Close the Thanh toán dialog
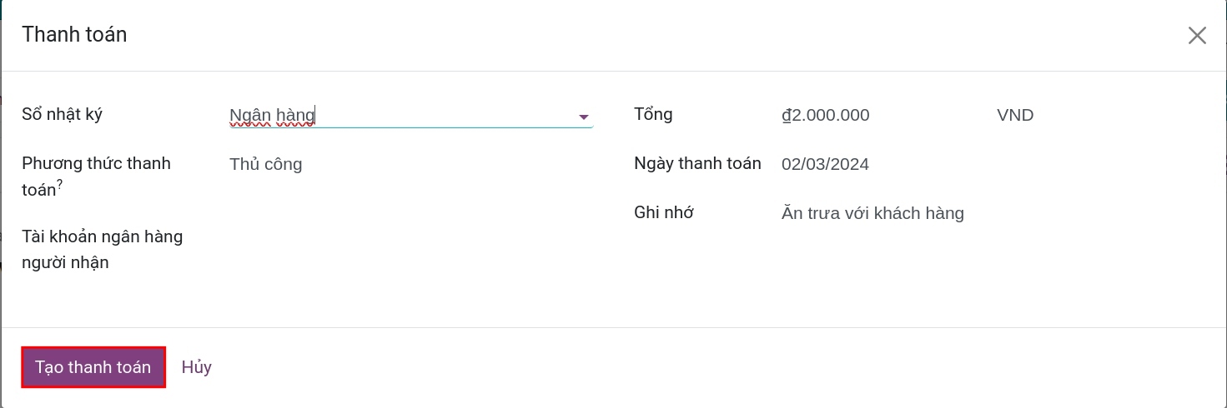The width and height of the screenshot is (1227, 408). (x=1197, y=35)
